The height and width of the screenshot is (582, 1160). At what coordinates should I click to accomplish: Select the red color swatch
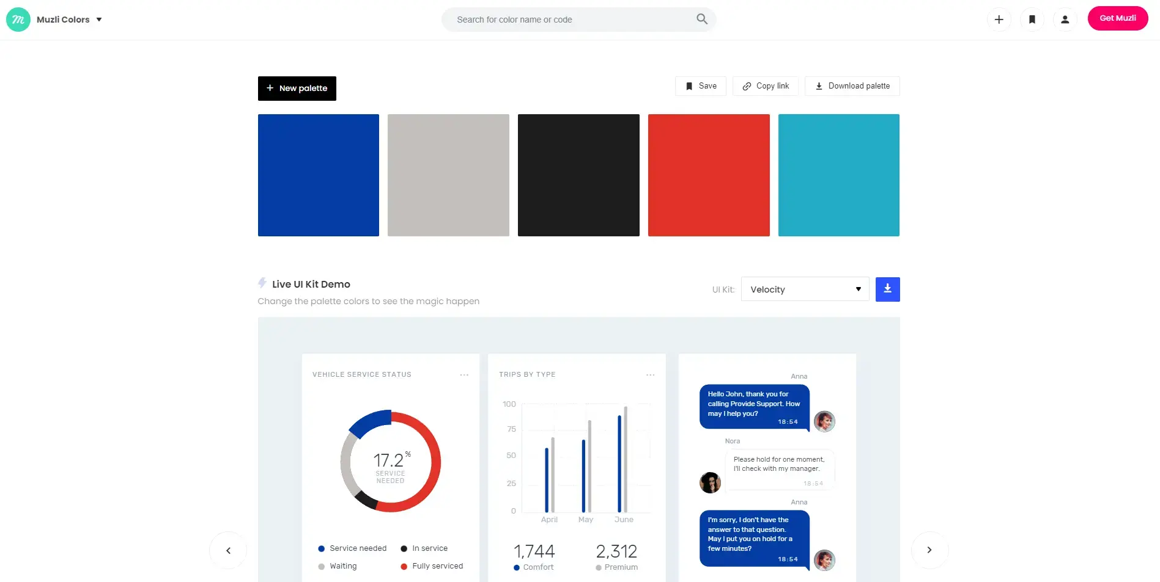click(x=709, y=175)
